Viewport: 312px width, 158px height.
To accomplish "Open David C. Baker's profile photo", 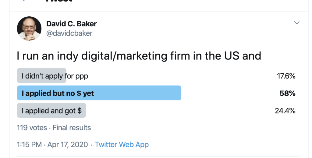I will (x=29, y=29).
